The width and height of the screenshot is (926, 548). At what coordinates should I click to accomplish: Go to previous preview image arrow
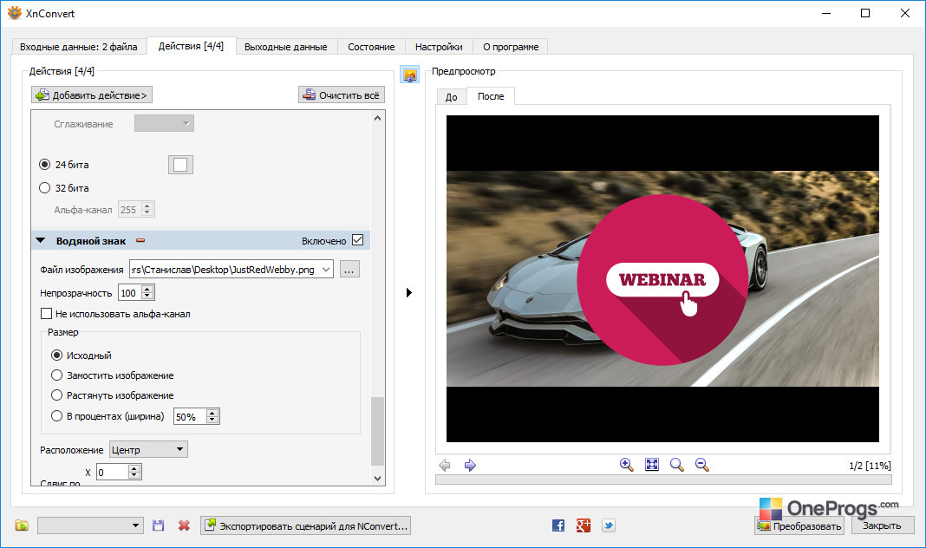[445, 466]
